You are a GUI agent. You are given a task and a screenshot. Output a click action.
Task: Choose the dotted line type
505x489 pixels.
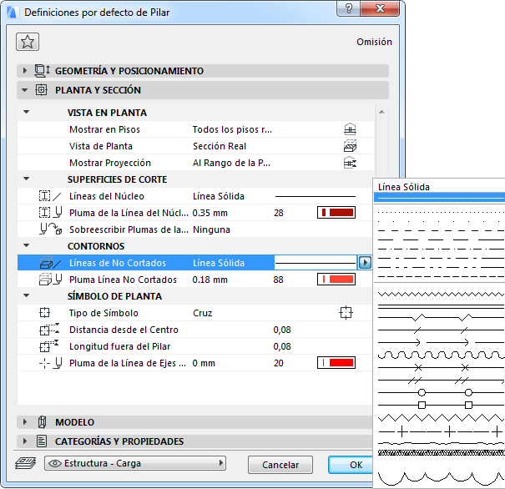click(439, 213)
